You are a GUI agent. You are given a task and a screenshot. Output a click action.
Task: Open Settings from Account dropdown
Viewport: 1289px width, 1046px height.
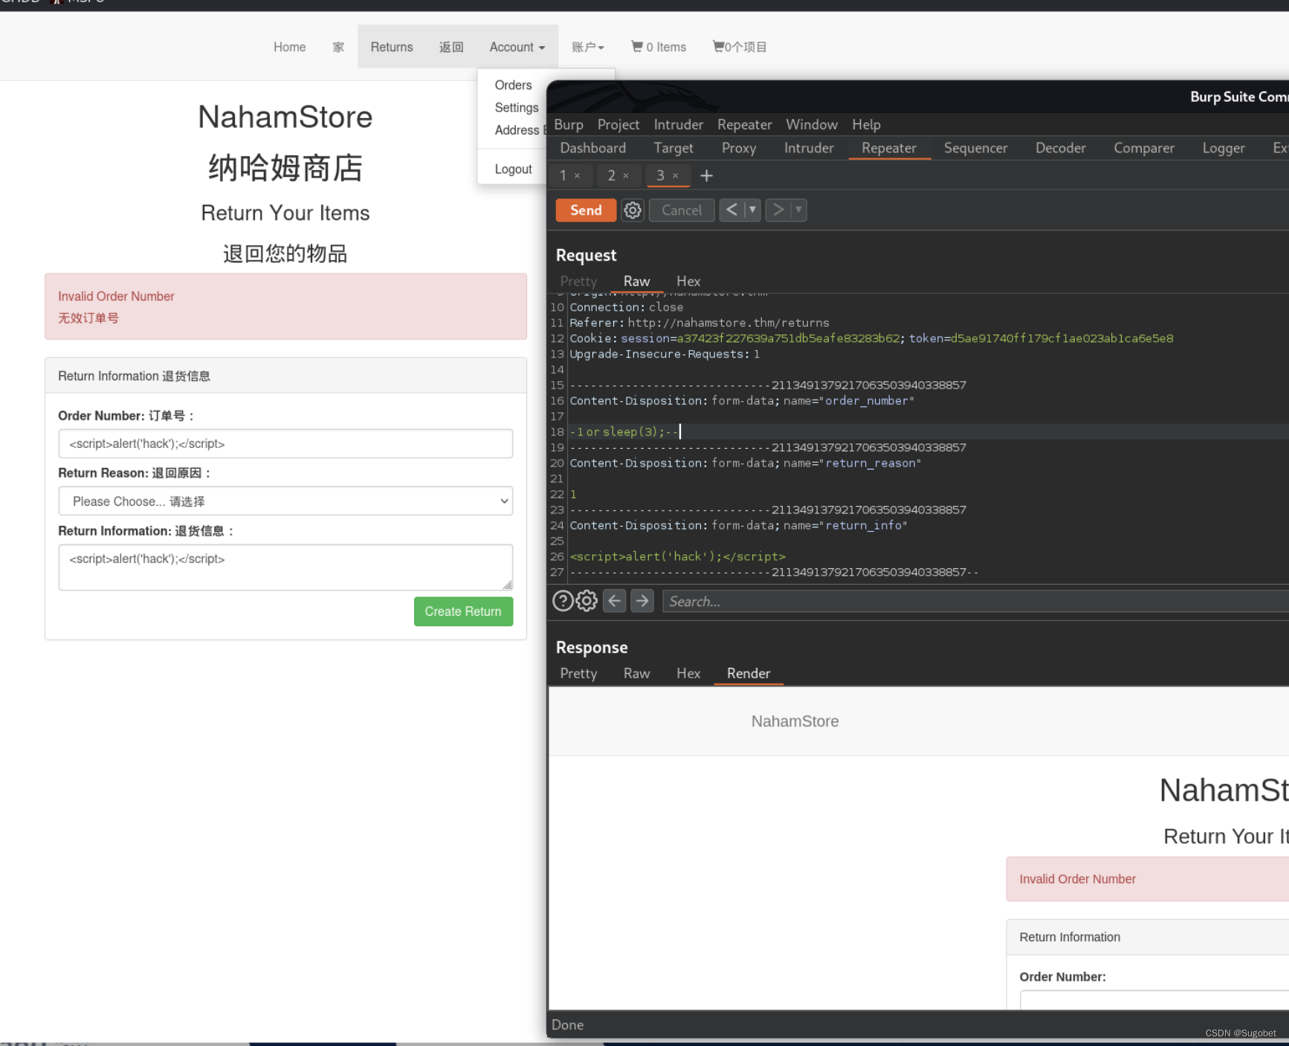[x=517, y=108]
